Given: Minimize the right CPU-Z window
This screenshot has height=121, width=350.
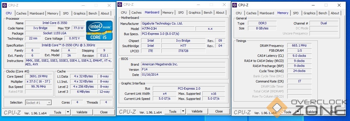Looking at the screenshot, I should (x=313, y=5).
